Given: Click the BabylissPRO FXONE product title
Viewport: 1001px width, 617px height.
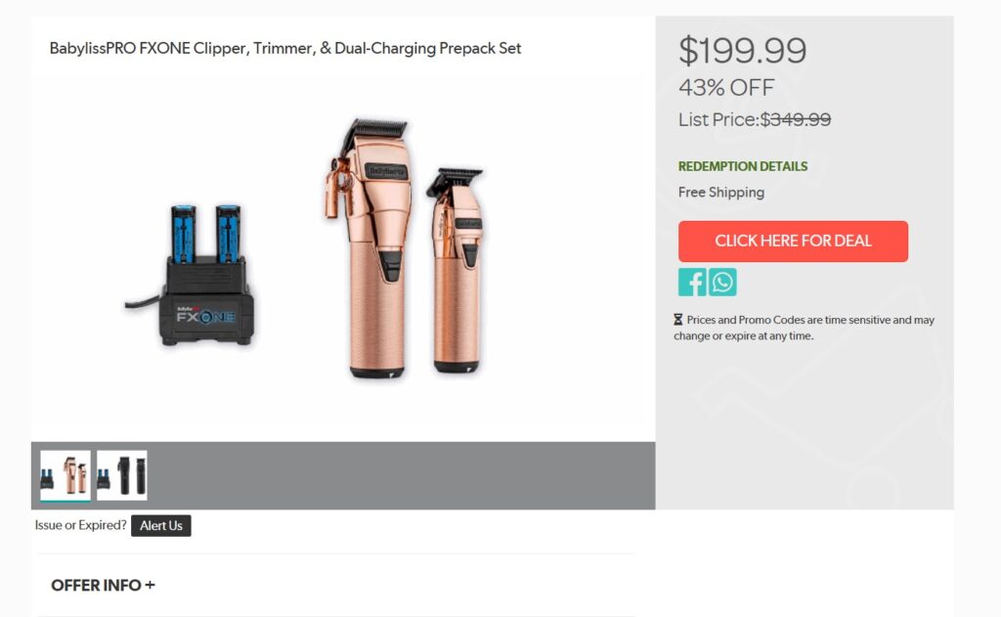Looking at the screenshot, I should click(x=285, y=49).
